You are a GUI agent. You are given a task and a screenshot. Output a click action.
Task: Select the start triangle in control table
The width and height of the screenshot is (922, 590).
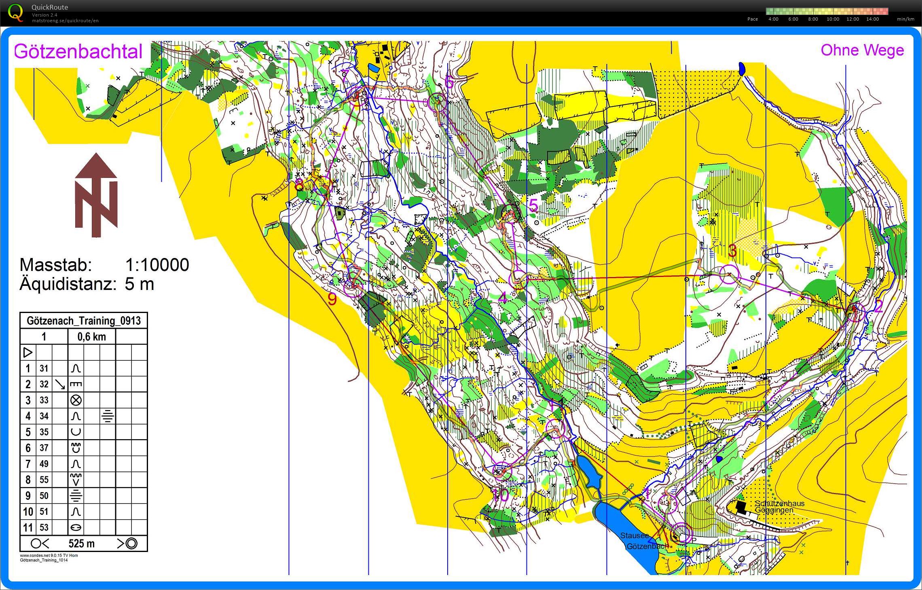pyautogui.click(x=28, y=352)
